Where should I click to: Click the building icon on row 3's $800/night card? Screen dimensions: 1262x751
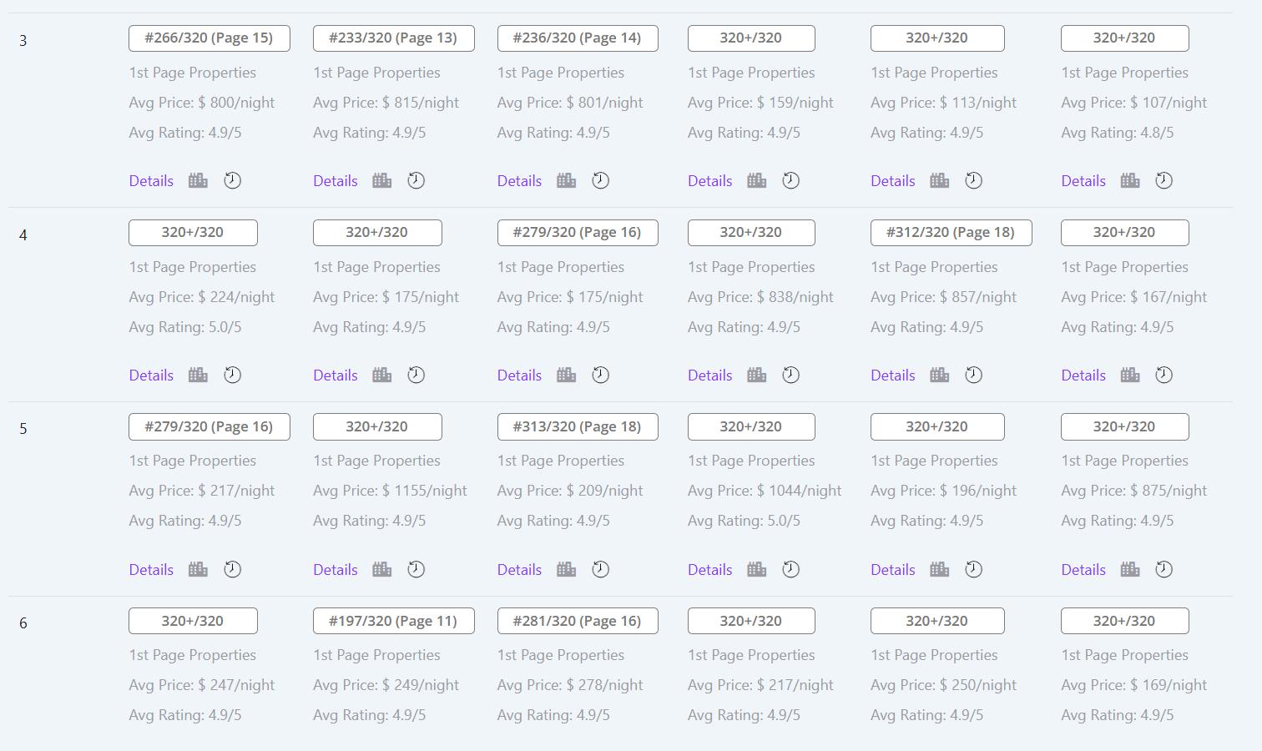[x=198, y=180]
